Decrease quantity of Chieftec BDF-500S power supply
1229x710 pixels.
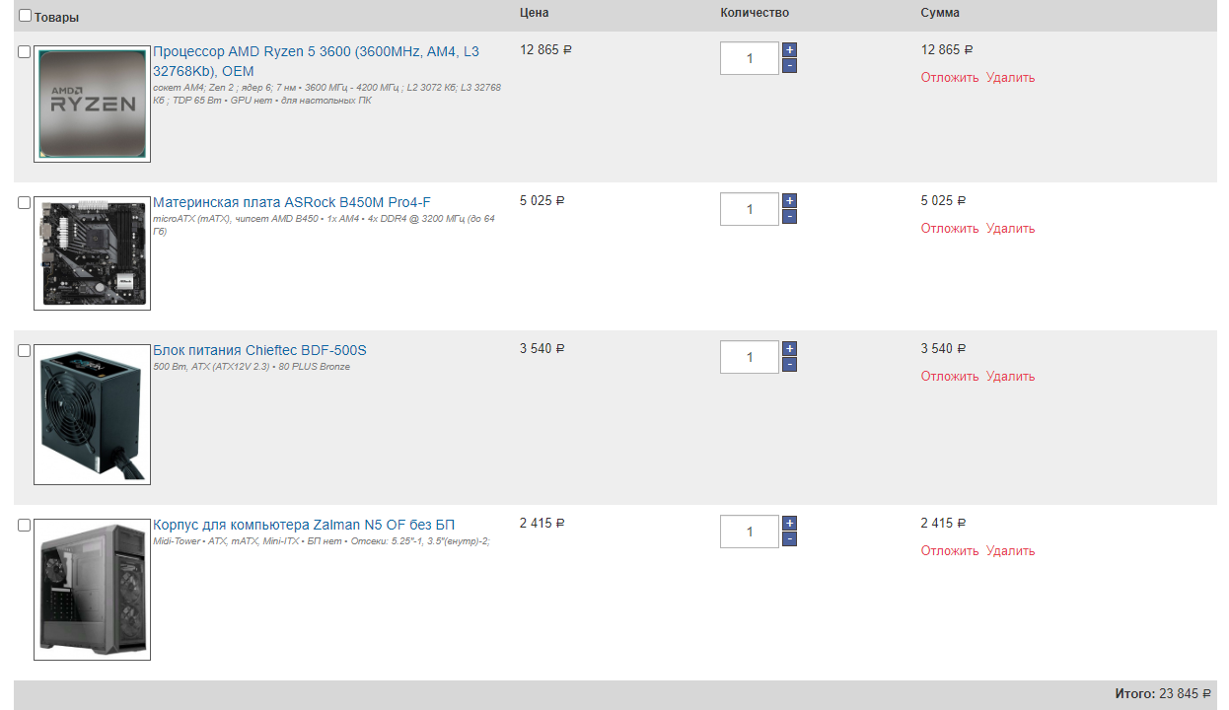coord(789,365)
